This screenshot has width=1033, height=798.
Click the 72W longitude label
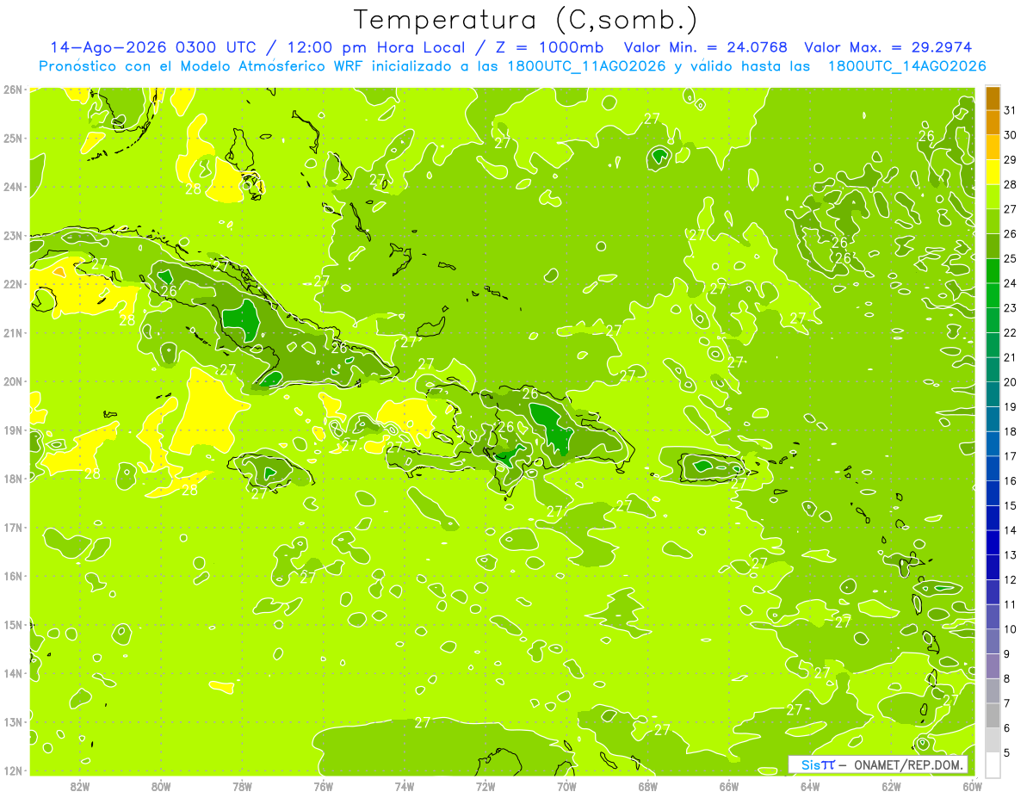486,785
